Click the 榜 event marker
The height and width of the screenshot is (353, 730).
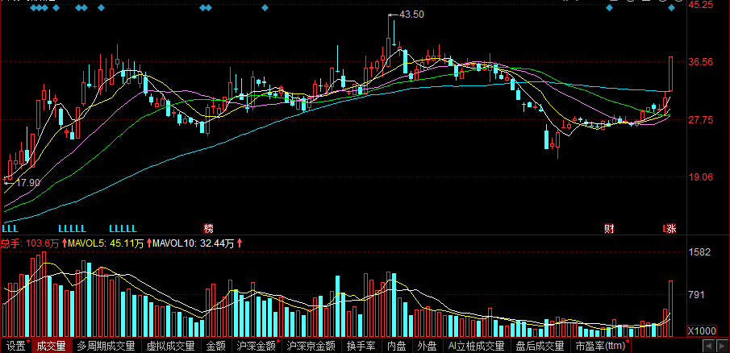[x=208, y=229]
